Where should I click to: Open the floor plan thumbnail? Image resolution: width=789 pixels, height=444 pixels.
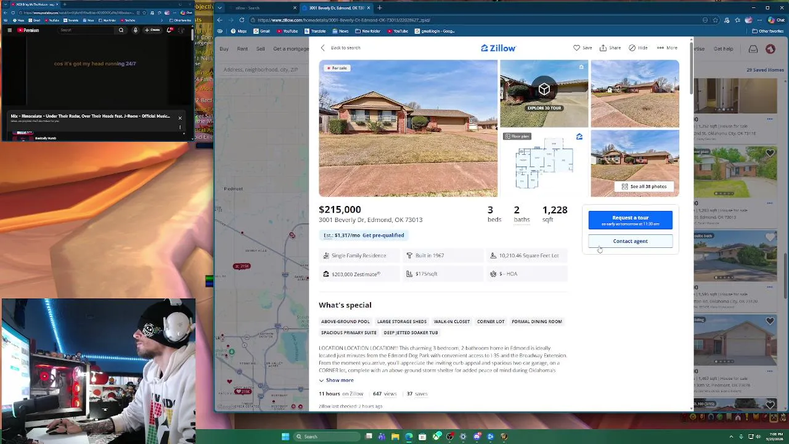[x=544, y=163]
